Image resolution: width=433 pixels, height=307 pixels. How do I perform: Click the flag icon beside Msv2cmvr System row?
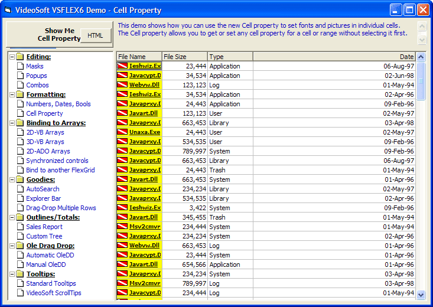point(122,226)
